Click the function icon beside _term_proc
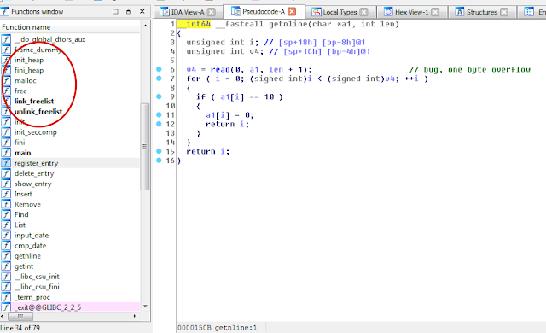The height and width of the screenshot is (333, 546). 6,297
